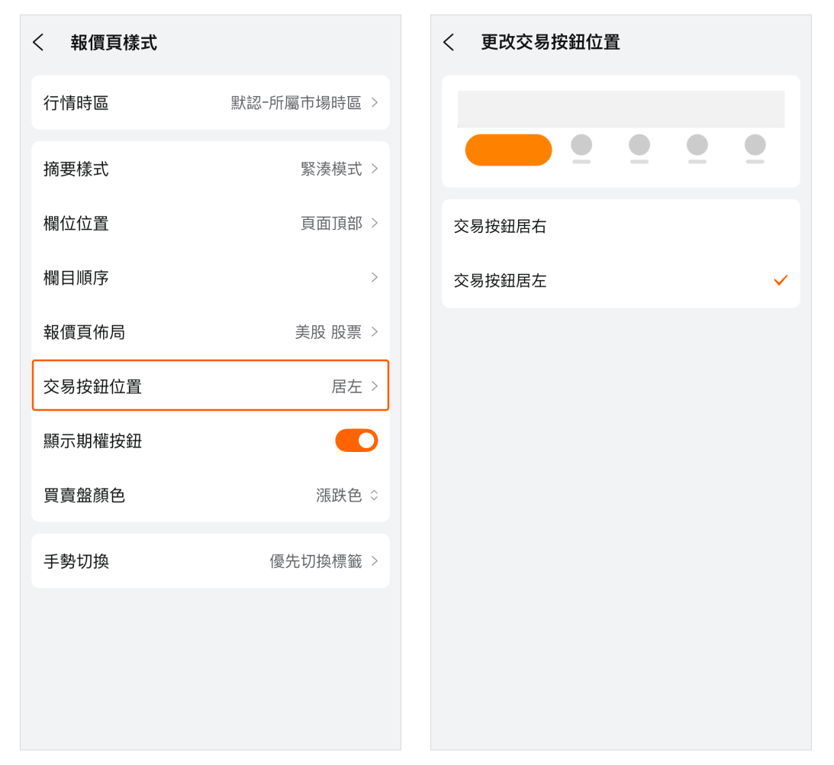Click the first gray circle icon in preview
The width and height of the screenshot is (834, 765).
[x=581, y=145]
